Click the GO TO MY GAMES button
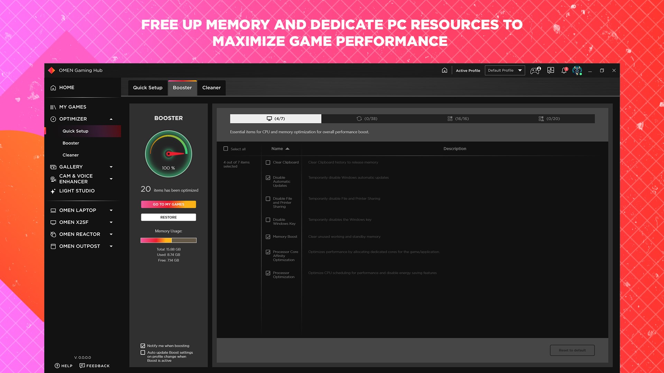Screen dimensions: 664x373 click(168, 204)
